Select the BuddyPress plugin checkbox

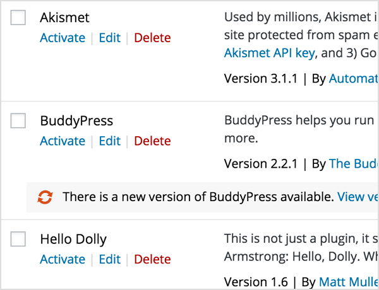(18, 120)
